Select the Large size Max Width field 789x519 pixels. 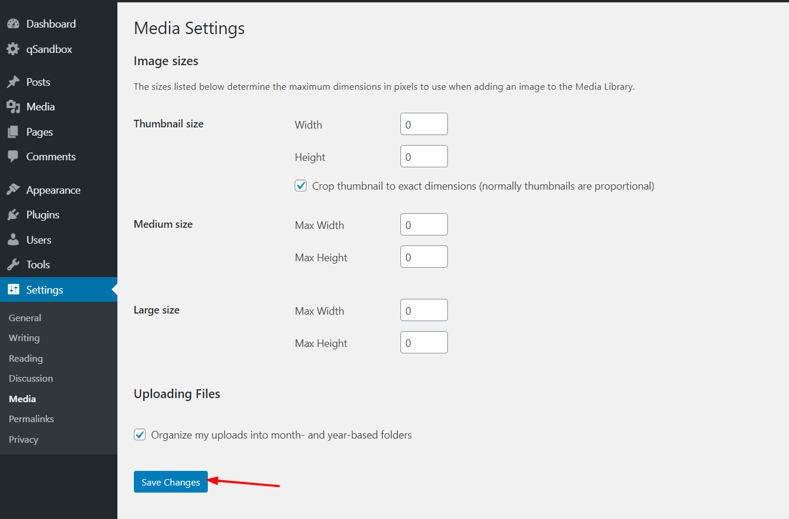424,311
